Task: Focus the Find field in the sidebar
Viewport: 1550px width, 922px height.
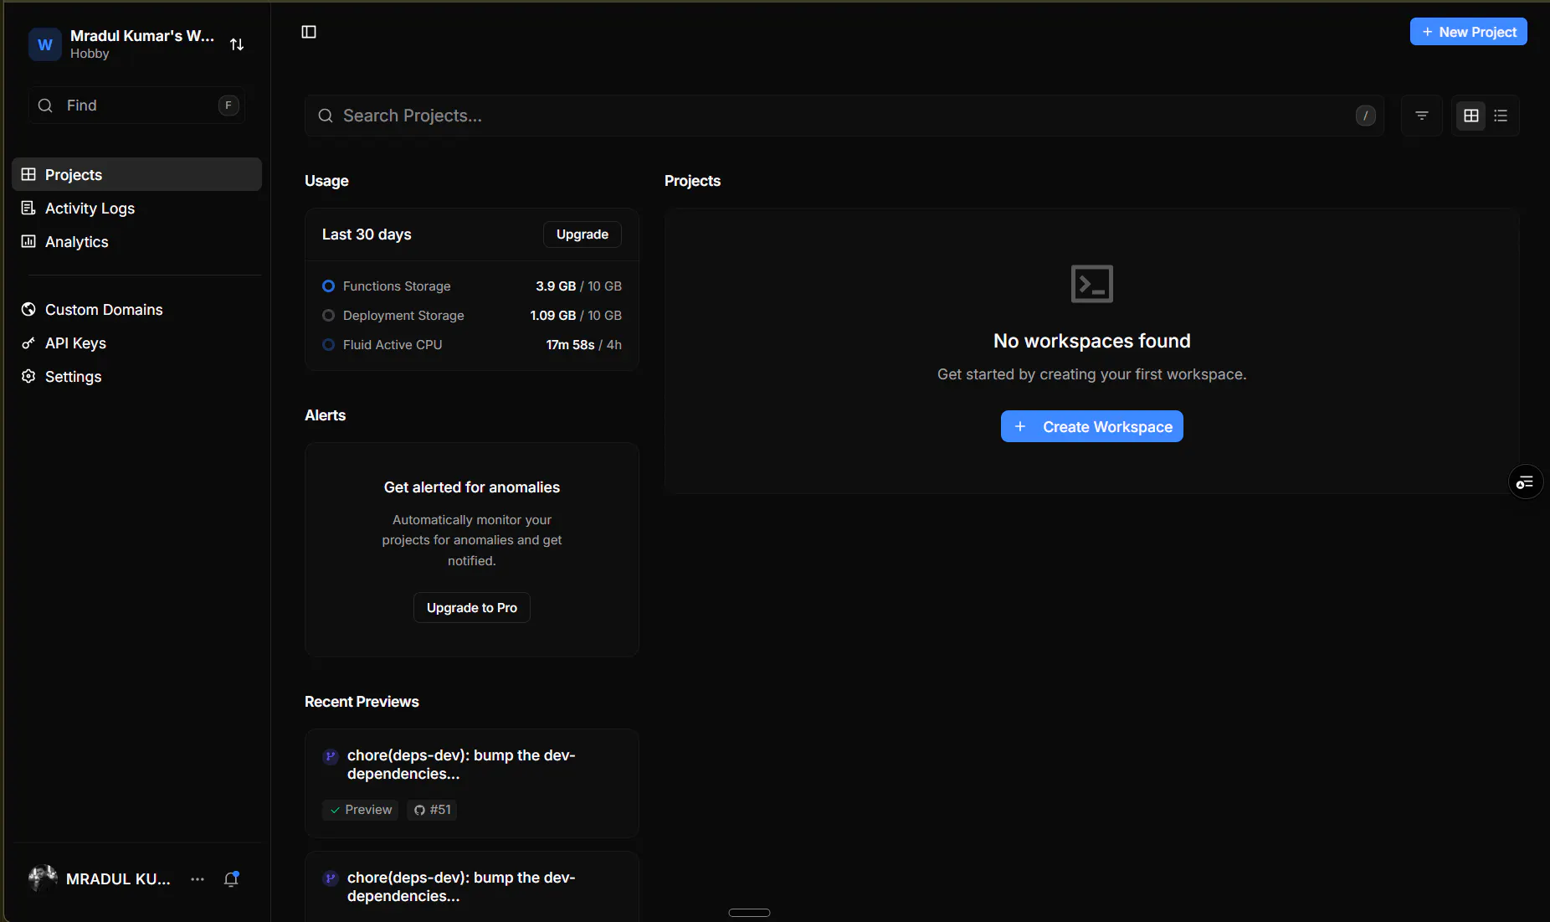Action: pos(136,106)
